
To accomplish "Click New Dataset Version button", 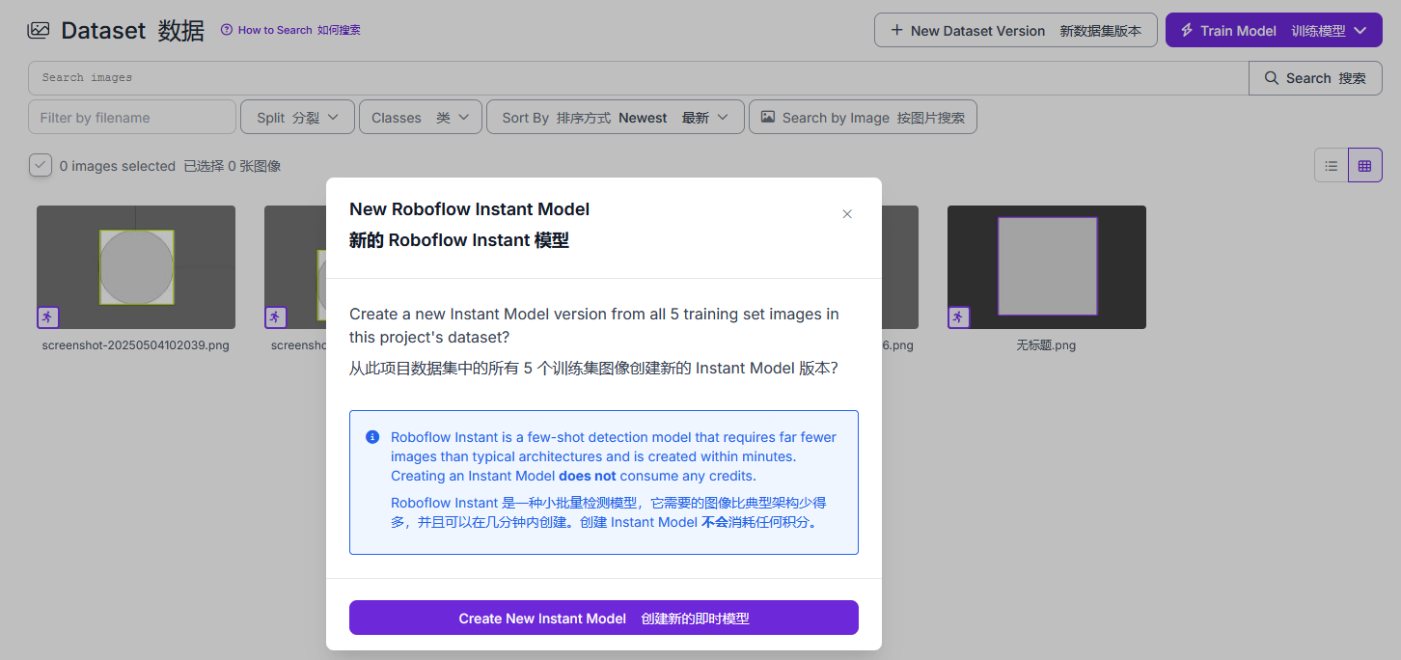I will (1016, 30).
